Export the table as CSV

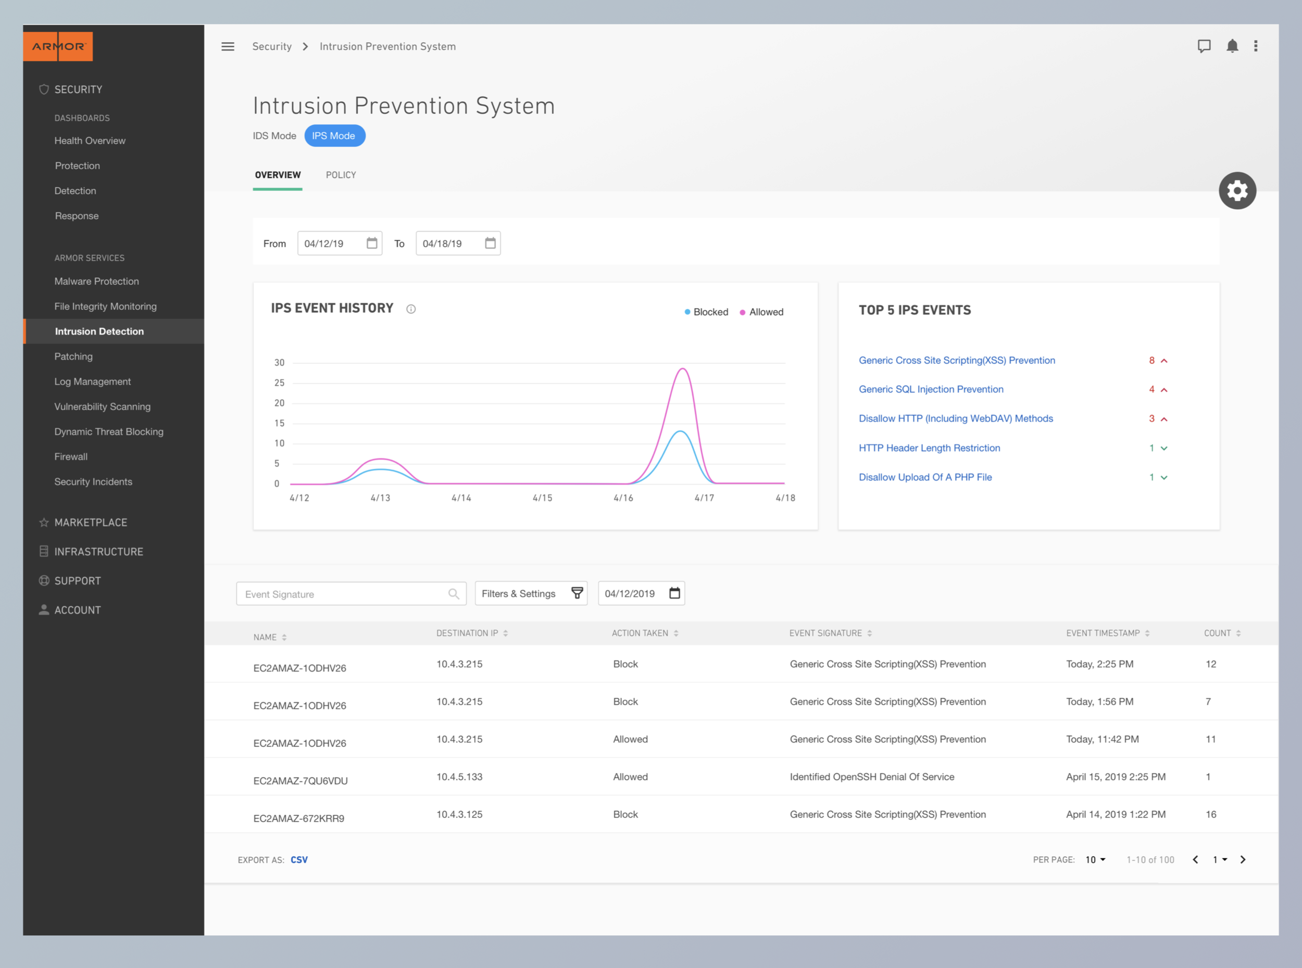click(x=299, y=860)
